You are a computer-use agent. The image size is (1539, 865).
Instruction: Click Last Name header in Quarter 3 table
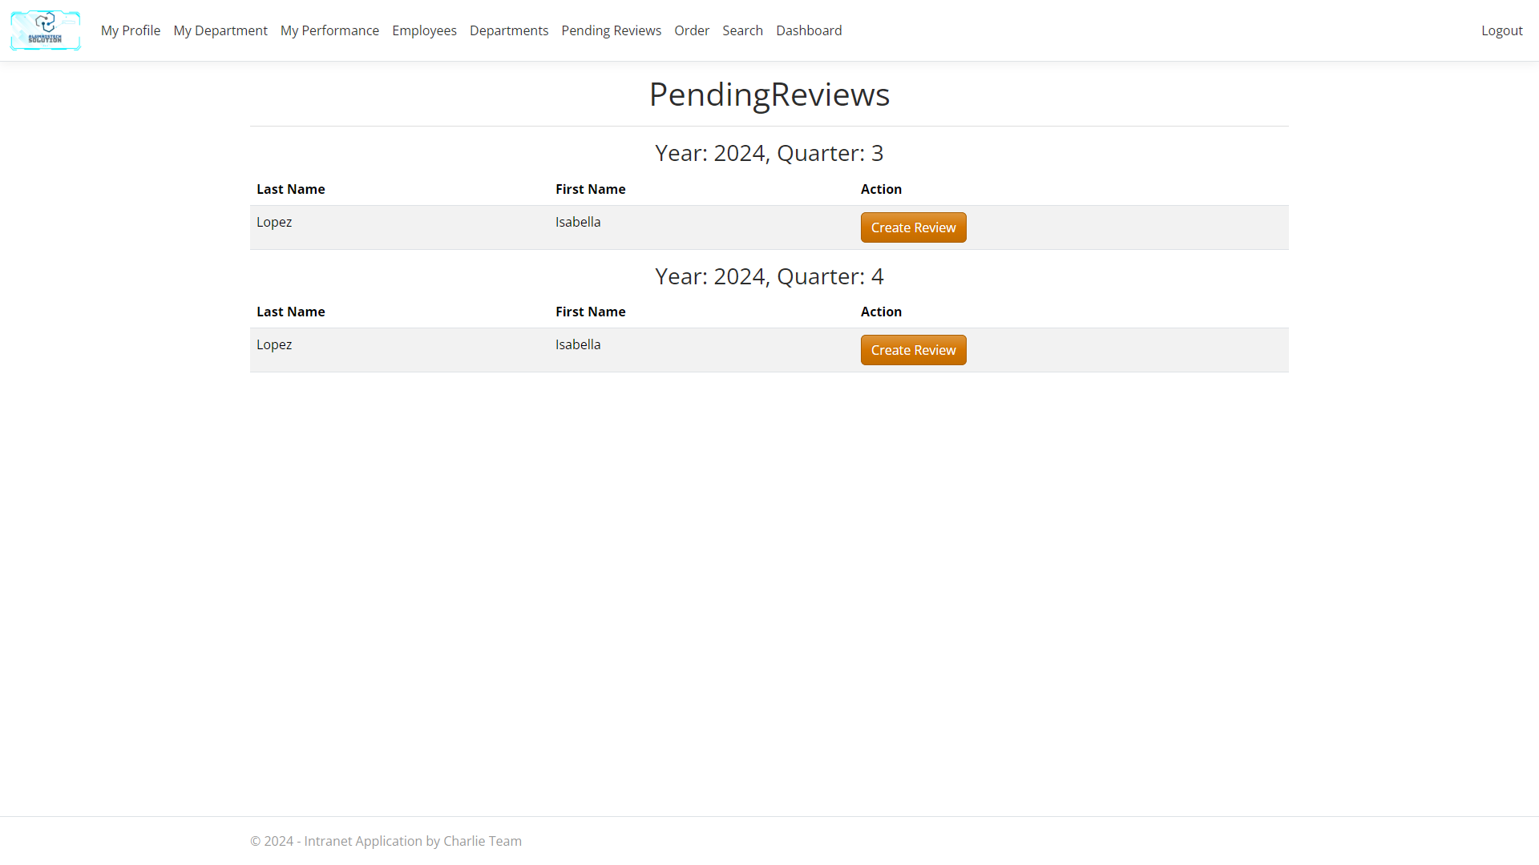click(x=291, y=189)
